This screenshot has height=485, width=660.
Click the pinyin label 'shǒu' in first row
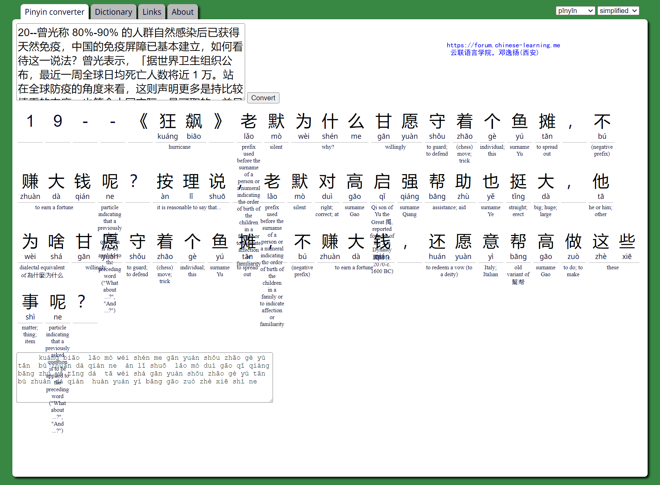(x=437, y=136)
